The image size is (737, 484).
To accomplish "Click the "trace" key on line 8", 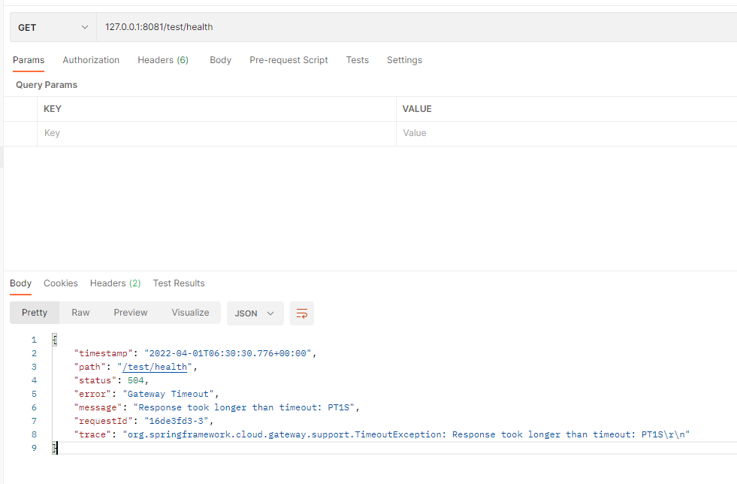I will pyautogui.click(x=92, y=434).
